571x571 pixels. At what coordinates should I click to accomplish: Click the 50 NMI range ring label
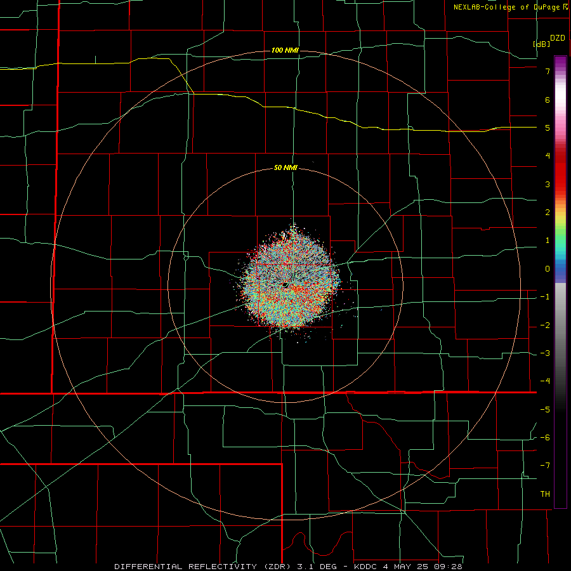tap(285, 168)
